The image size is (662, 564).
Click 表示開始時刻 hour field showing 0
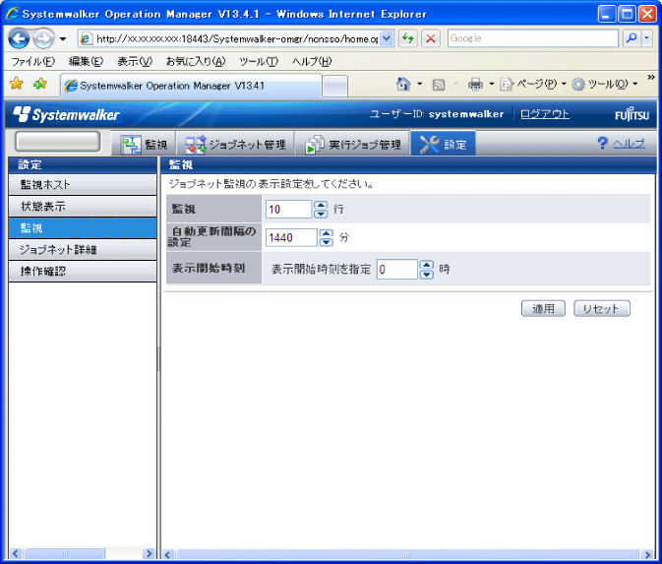pyautogui.click(x=396, y=270)
